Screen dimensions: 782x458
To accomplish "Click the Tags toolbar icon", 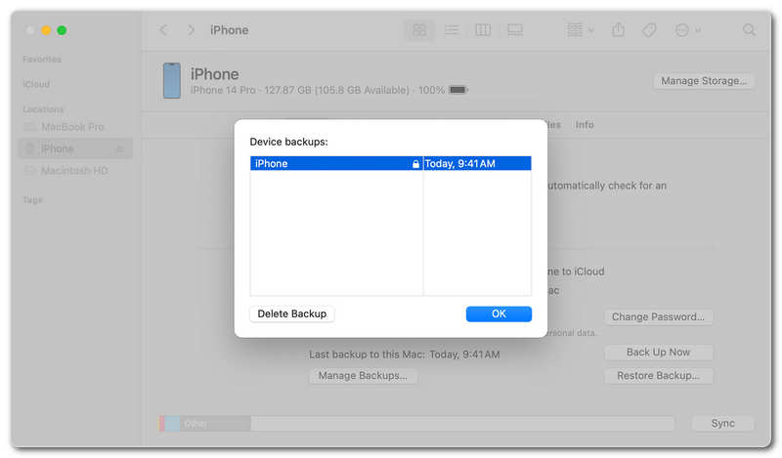I will (649, 30).
